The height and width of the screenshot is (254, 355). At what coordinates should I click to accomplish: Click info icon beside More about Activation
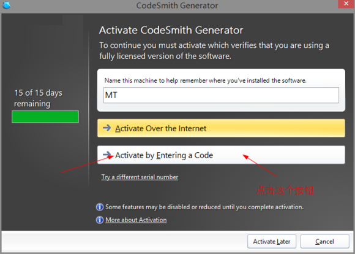coord(100,220)
